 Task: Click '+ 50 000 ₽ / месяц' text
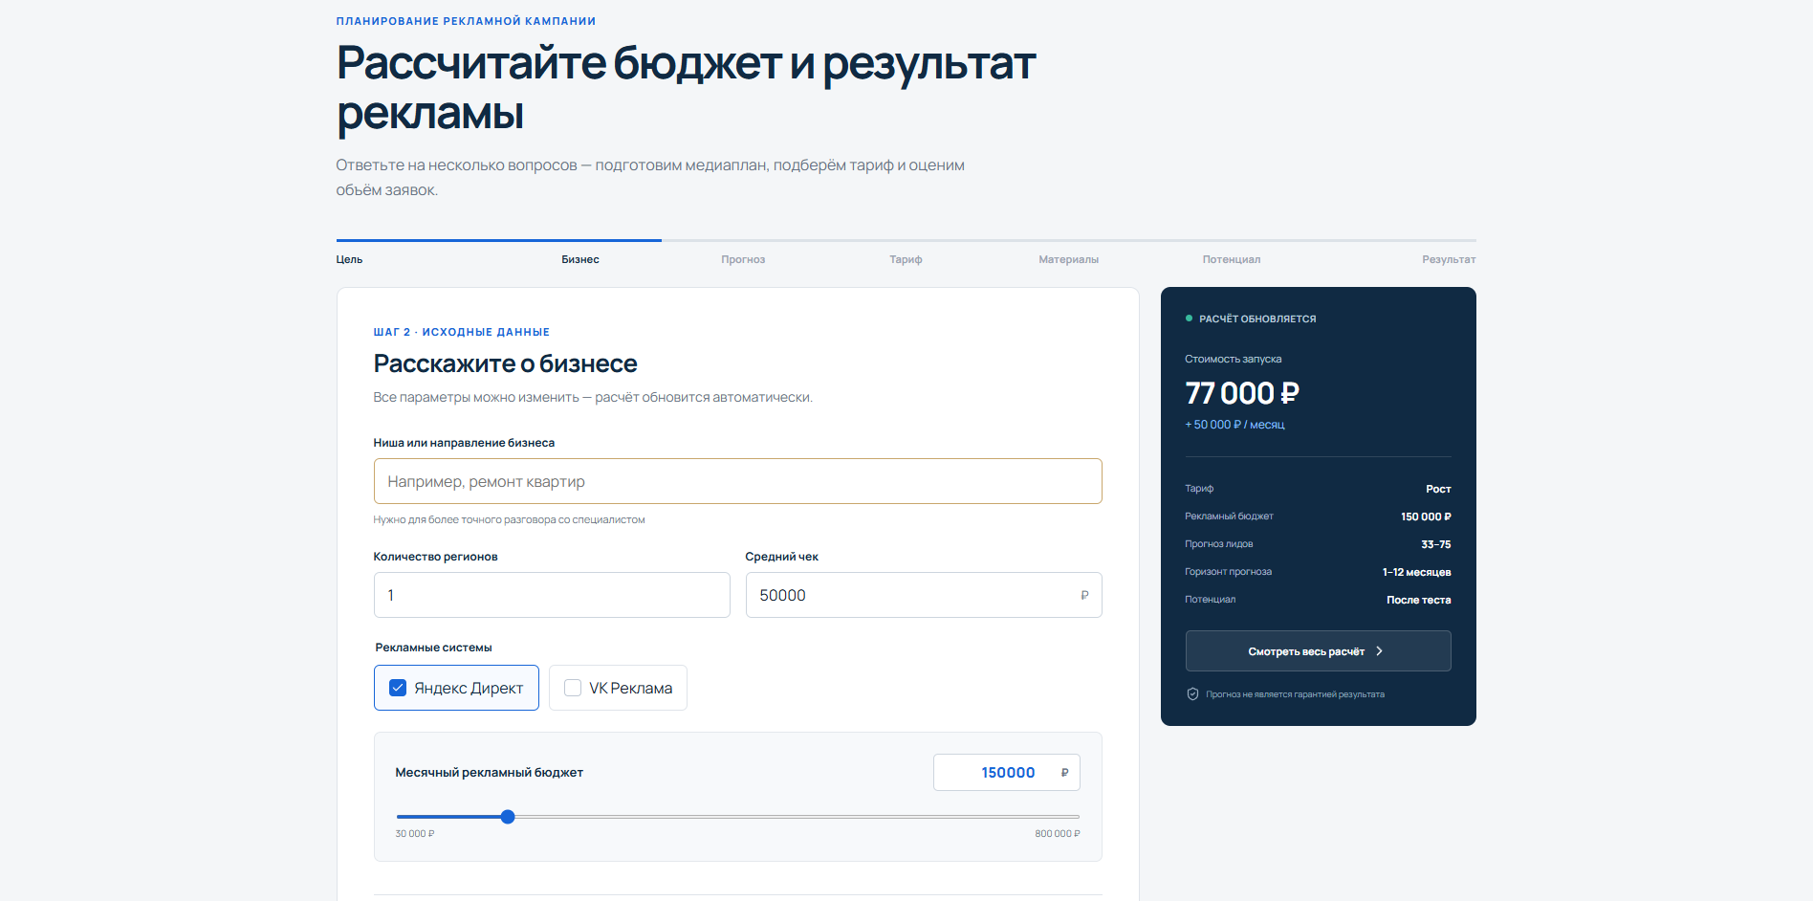click(1234, 425)
